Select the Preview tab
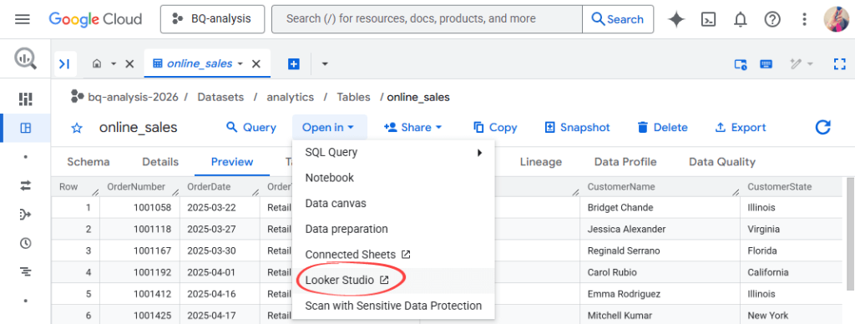Image resolution: width=855 pixels, height=324 pixels. (232, 162)
